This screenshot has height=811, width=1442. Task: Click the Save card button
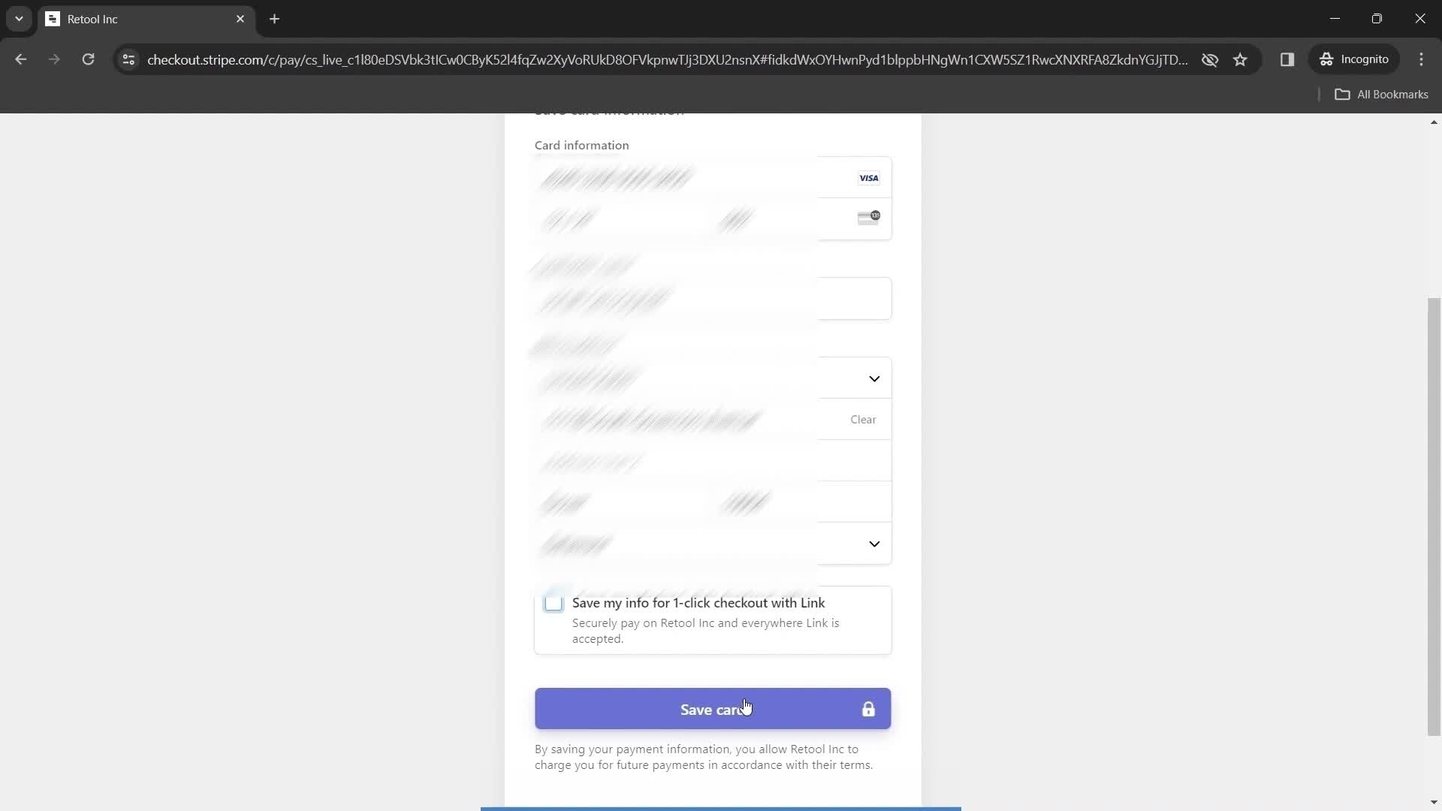tap(712, 708)
